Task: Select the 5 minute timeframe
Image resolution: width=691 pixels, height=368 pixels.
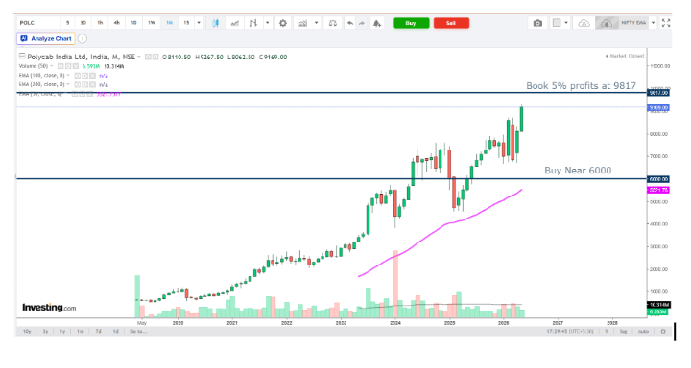Action: (x=67, y=23)
